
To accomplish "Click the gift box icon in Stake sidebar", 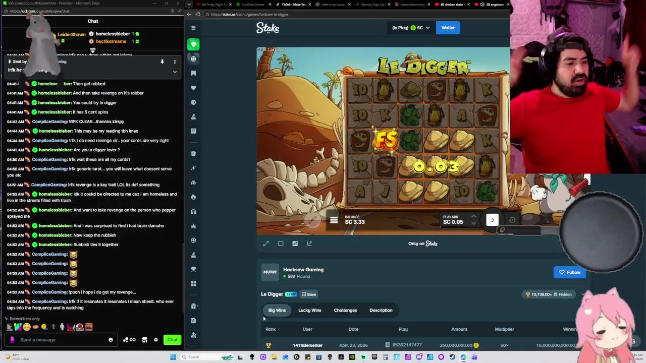I will [x=193, y=306].
